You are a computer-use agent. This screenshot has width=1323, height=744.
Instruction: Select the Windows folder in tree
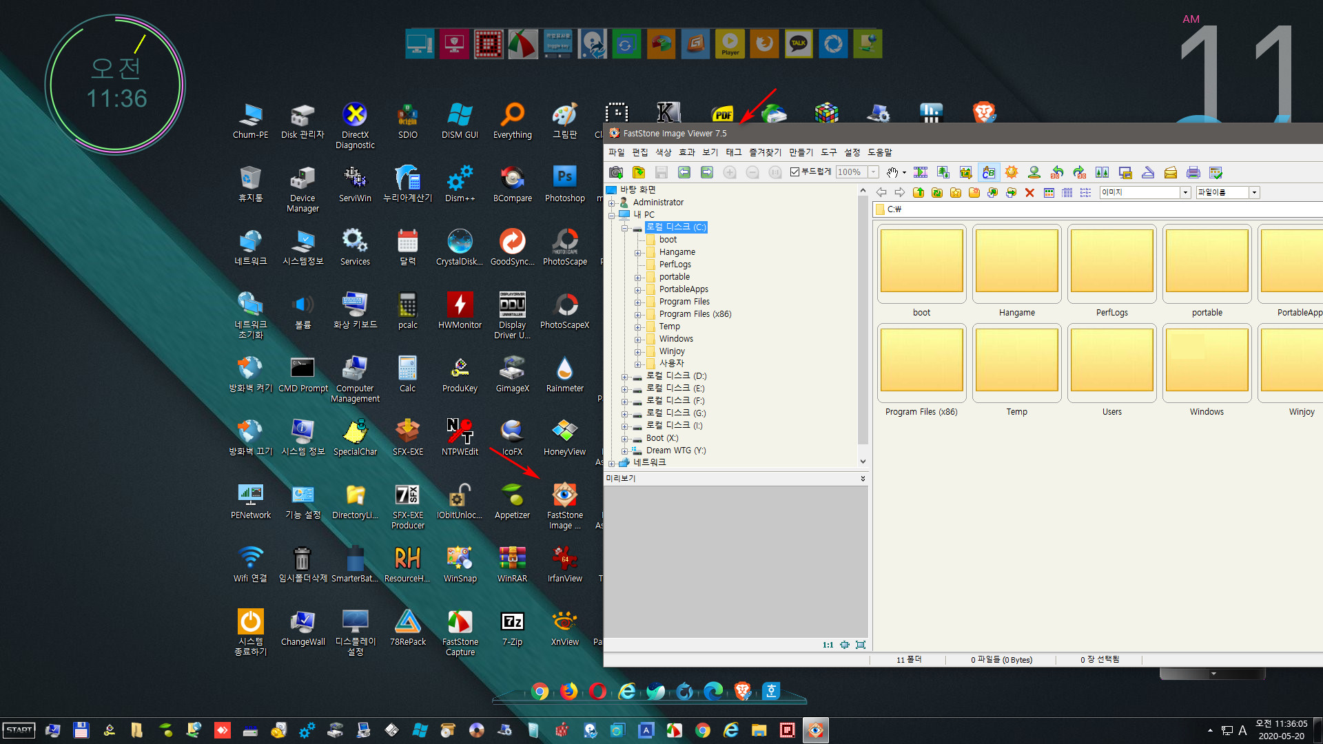pyautogui.click(x=676, y=339)
